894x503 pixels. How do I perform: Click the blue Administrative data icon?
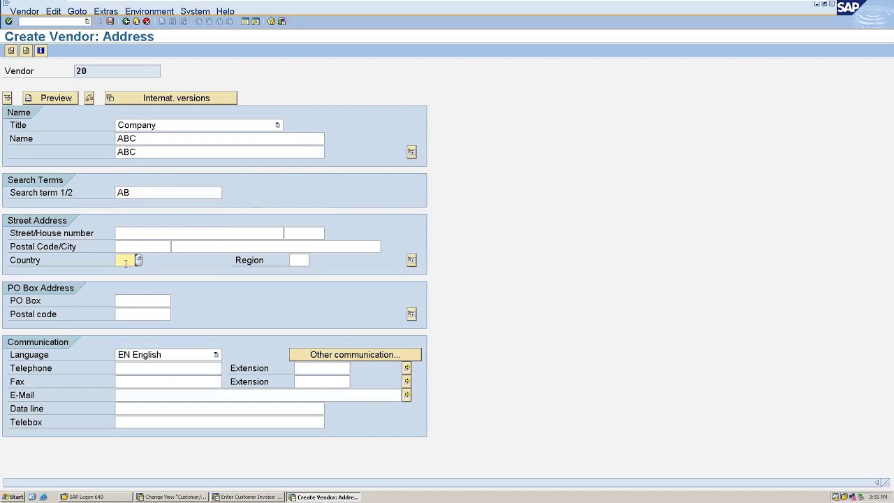pyautogui.click(x=41, y=50)
